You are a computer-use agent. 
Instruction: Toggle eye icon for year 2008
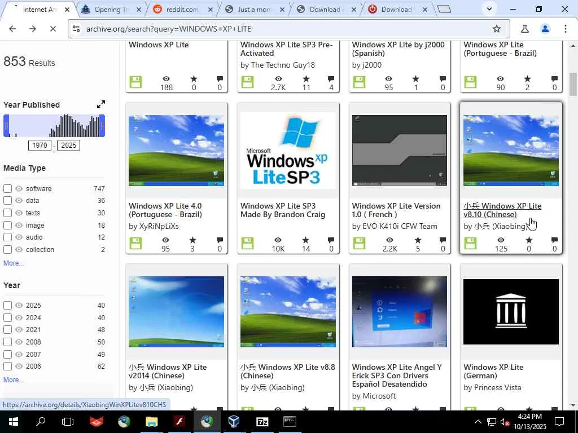(x=19, y=342)
